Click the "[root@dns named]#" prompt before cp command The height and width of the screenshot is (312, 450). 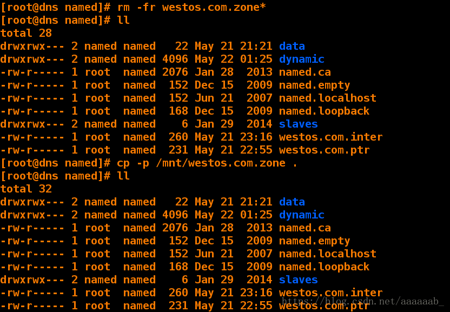(55, 163)
